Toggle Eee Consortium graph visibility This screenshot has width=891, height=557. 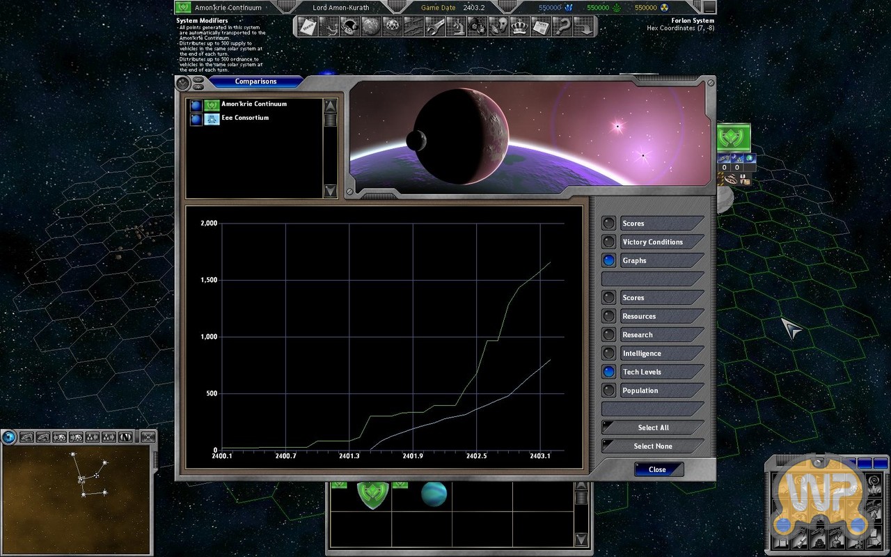pos(196,119)
